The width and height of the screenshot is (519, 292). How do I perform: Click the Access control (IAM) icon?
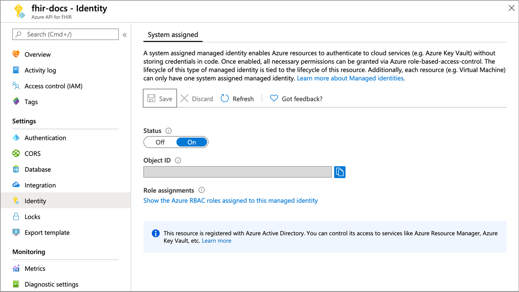(16, 86)
